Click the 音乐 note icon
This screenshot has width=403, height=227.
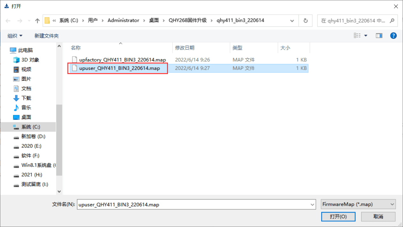[16, 108]
